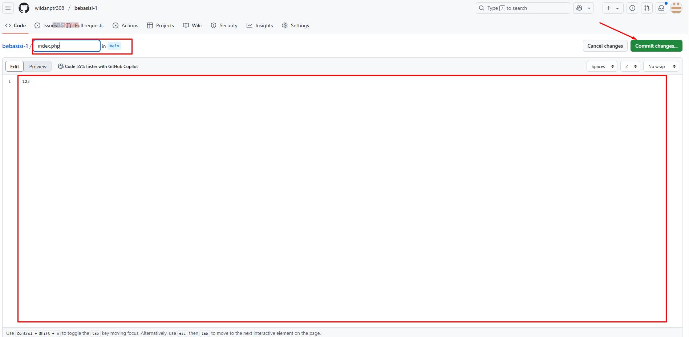Open the Insights tab
The height and width of the screenshot is (337, 689).
(260, 25)
